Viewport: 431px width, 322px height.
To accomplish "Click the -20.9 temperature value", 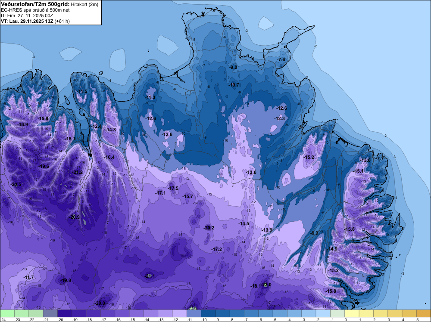I will [74, 217].
